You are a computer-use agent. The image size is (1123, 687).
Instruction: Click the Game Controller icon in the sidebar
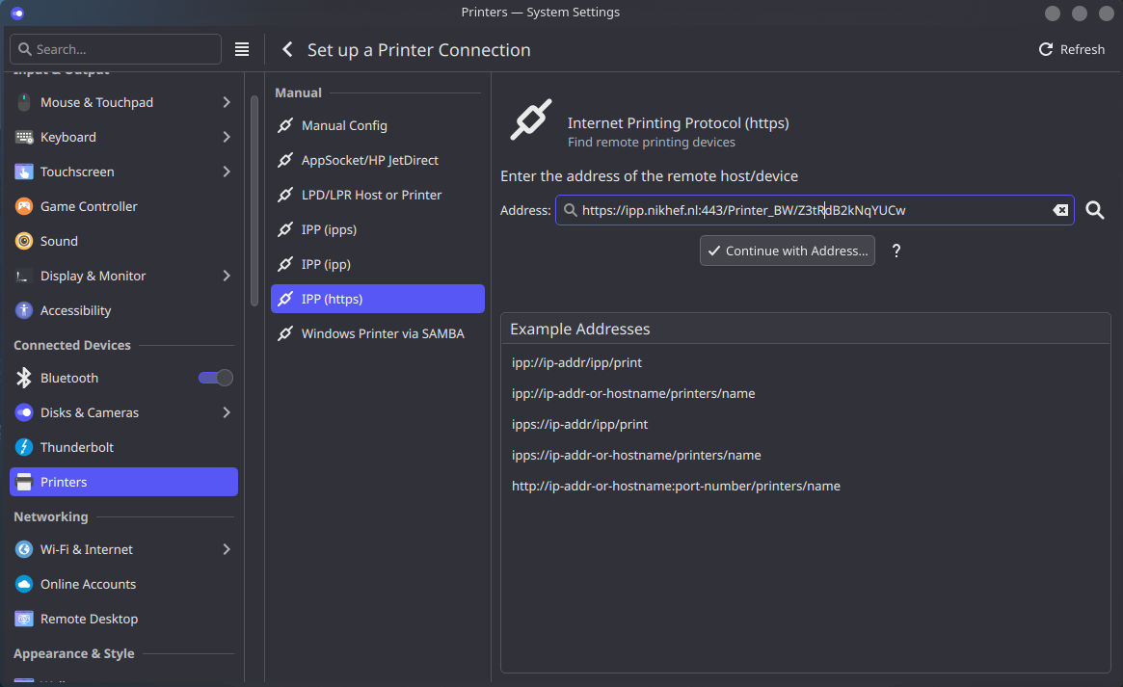24,206
